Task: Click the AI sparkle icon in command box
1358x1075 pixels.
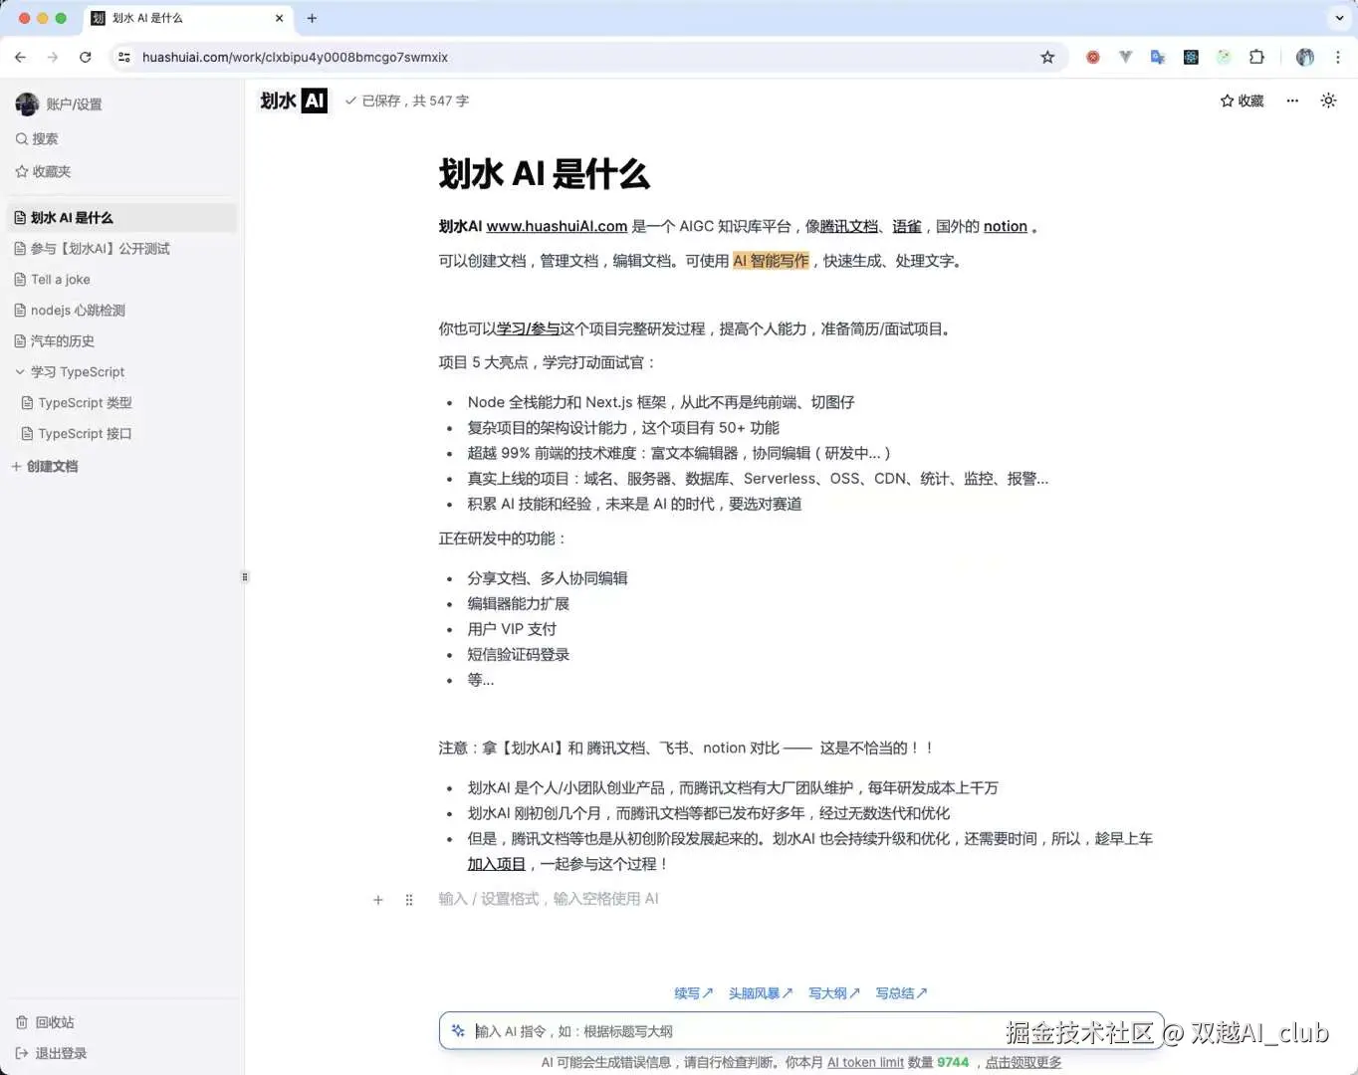Action: [458, 1031]
